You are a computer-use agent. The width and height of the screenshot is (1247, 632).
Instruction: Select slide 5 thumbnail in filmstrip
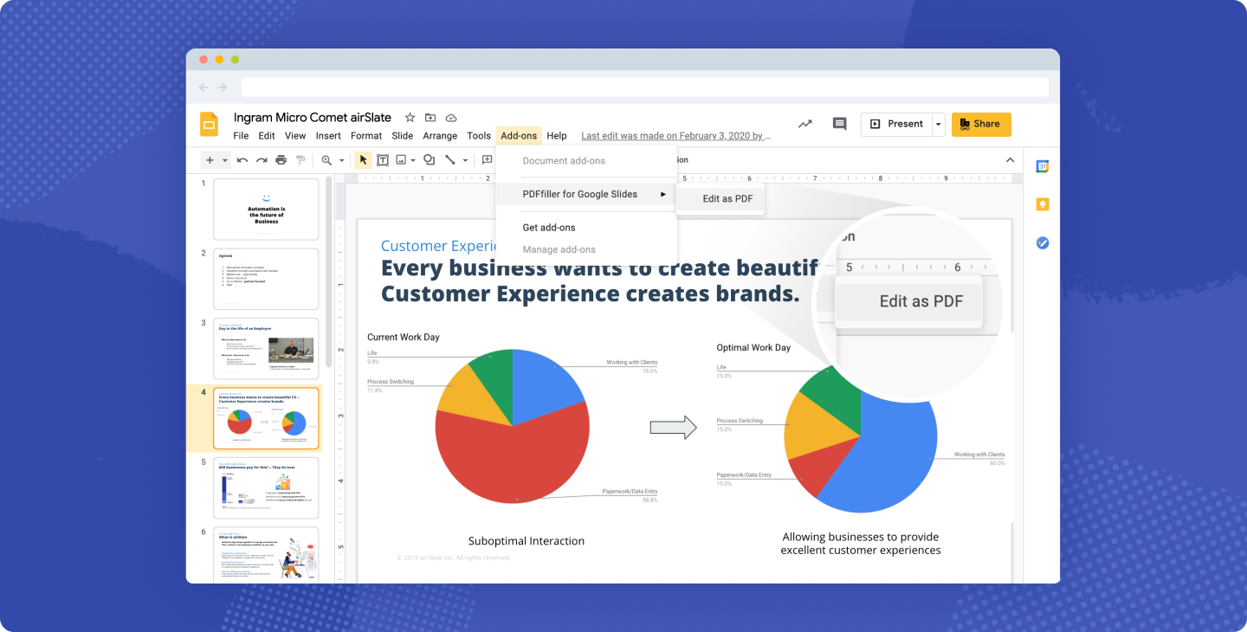(266, 487)
